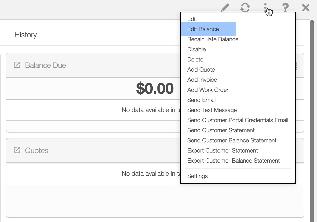Select Disable in the dropdown menu
The width and height of the screenshot is (317, 222).
[x=197, y=49]
